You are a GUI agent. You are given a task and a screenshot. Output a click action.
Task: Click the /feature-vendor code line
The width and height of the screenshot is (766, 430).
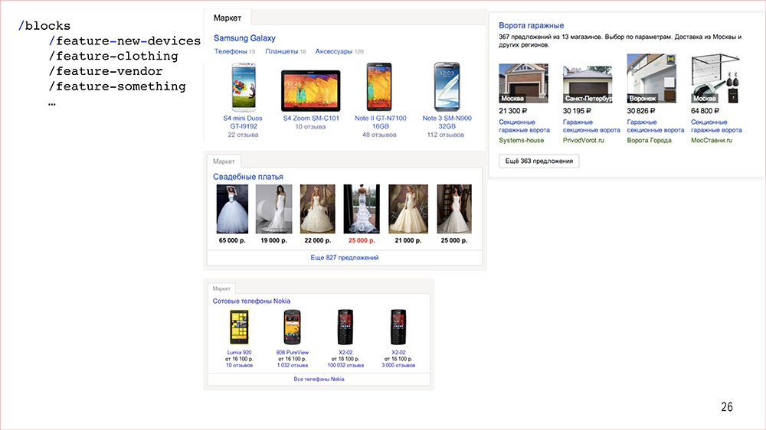(106, 71)
